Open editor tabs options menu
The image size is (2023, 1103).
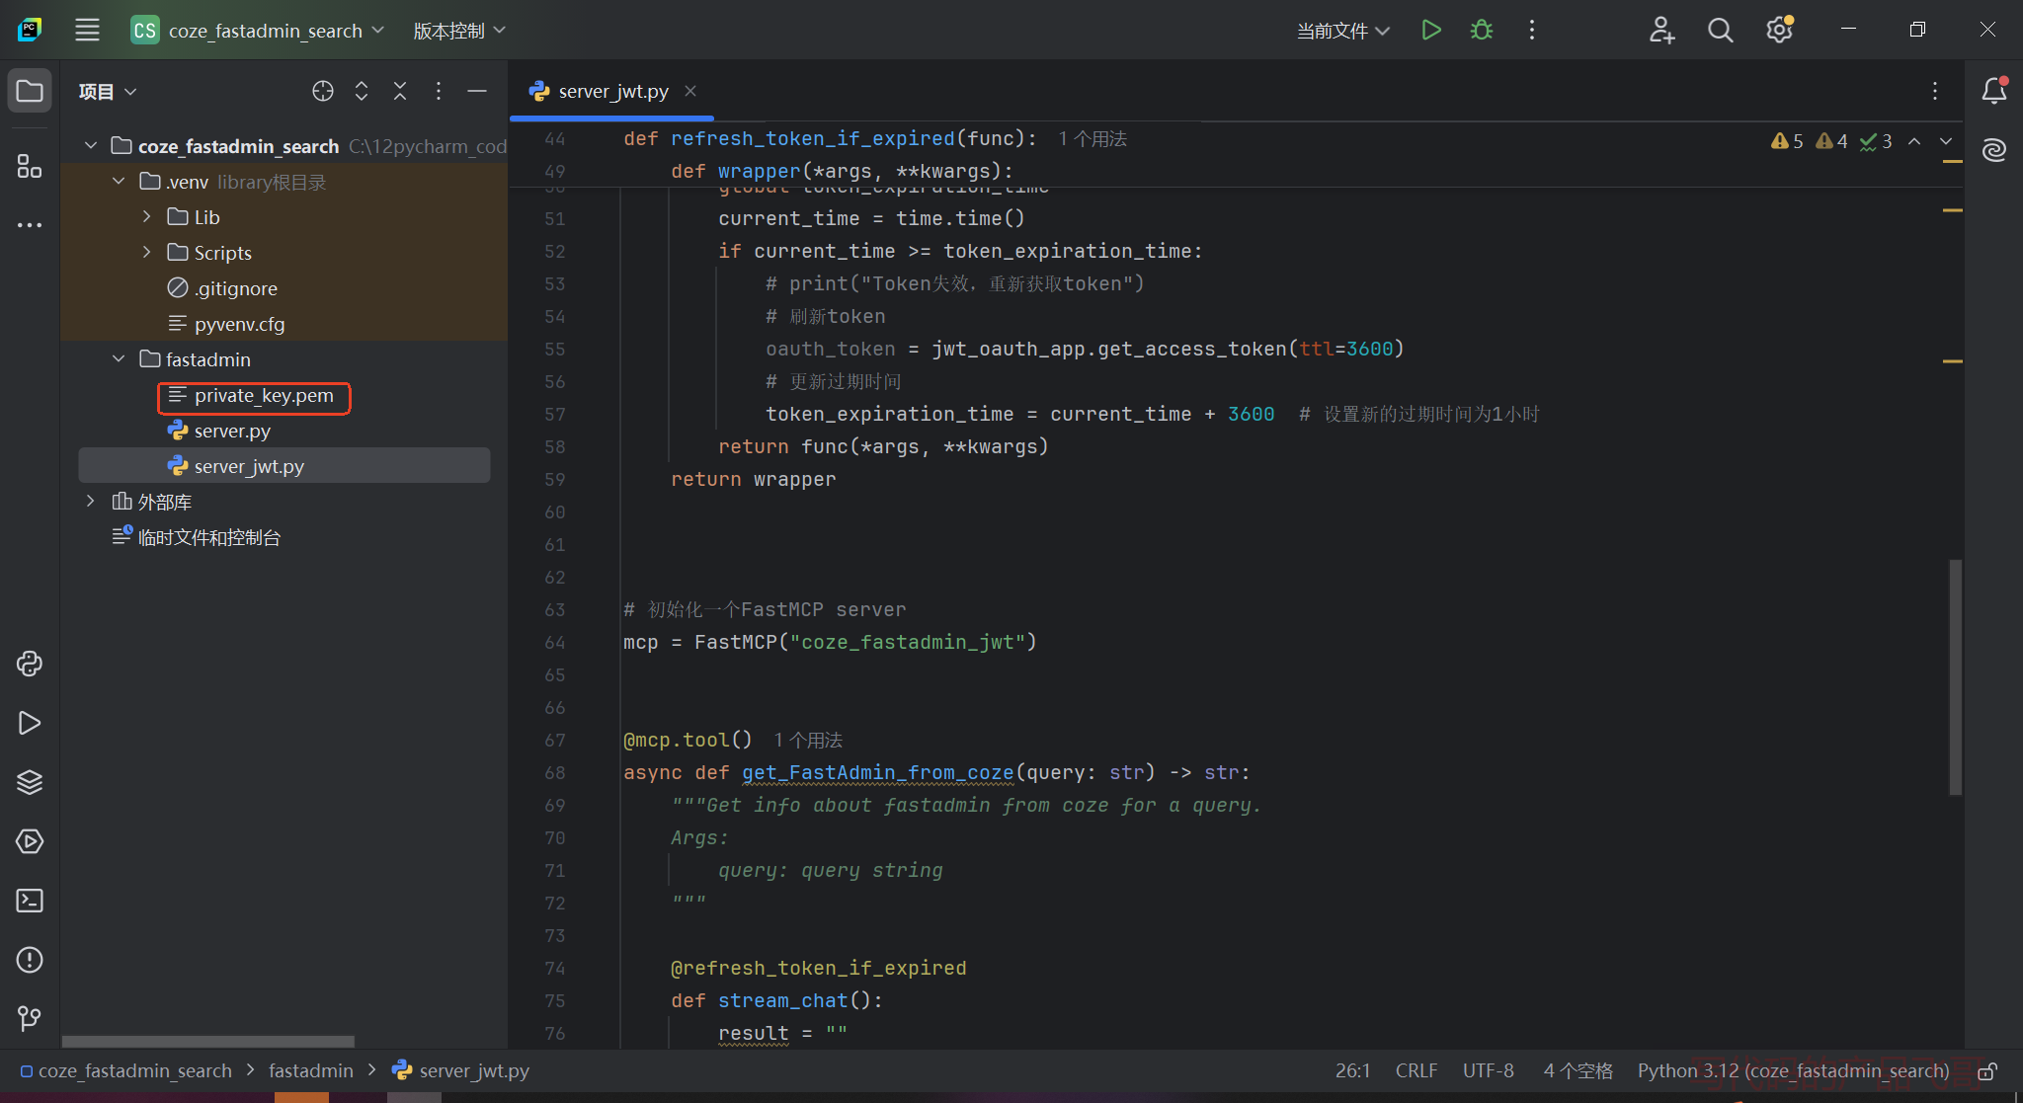click(x=1935, y=91)
